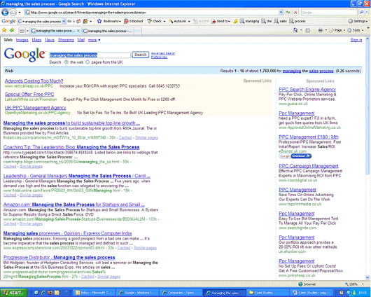Open the Images search link
Viewport: 371px width, 297px height.
tap(22, 40)
